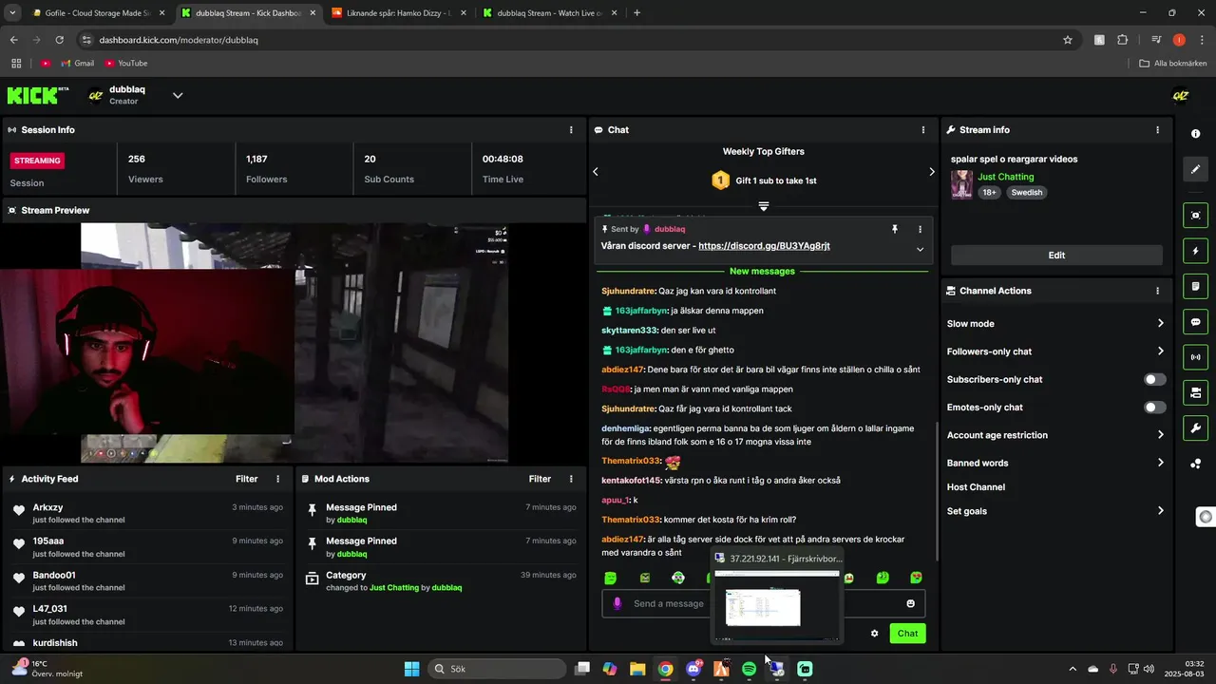Open File Explorer from the taskbar
Image resolution: width=1216 pixels, height=684 pixels.
[637, 669]
